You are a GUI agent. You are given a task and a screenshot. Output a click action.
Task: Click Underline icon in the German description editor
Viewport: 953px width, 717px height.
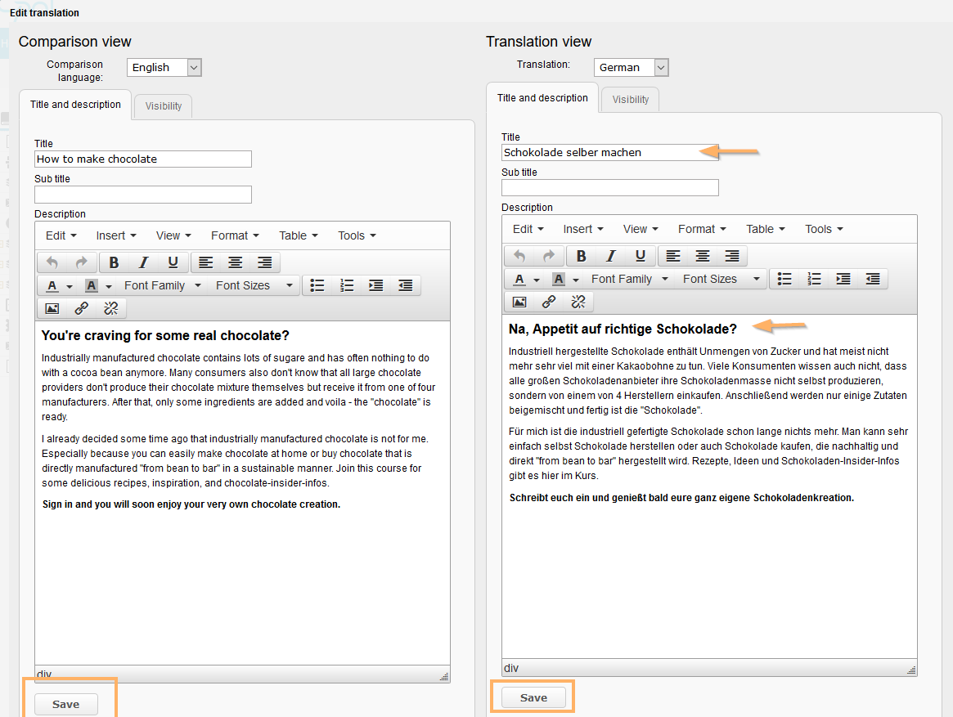[x=641, y=256]
